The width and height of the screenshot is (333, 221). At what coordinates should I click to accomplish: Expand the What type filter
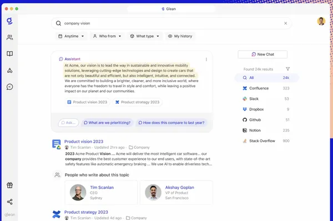click(x=145, y=36)
